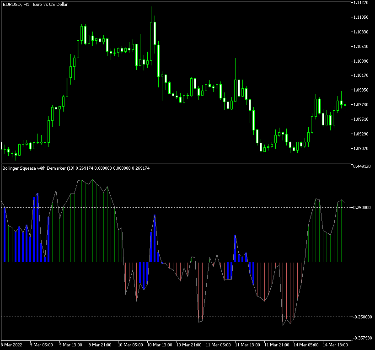
Task: Click the 1.09070 price axis label
Action: point(361,149)
